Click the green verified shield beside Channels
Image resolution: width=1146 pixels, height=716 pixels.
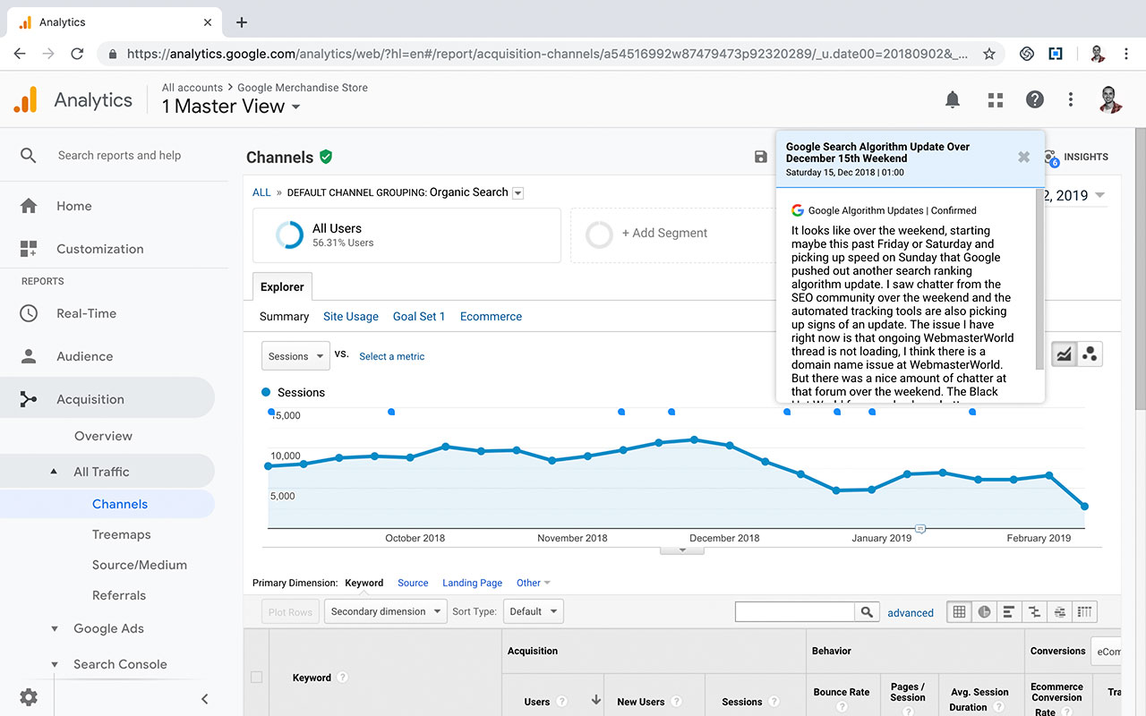(x=326, y=157)
